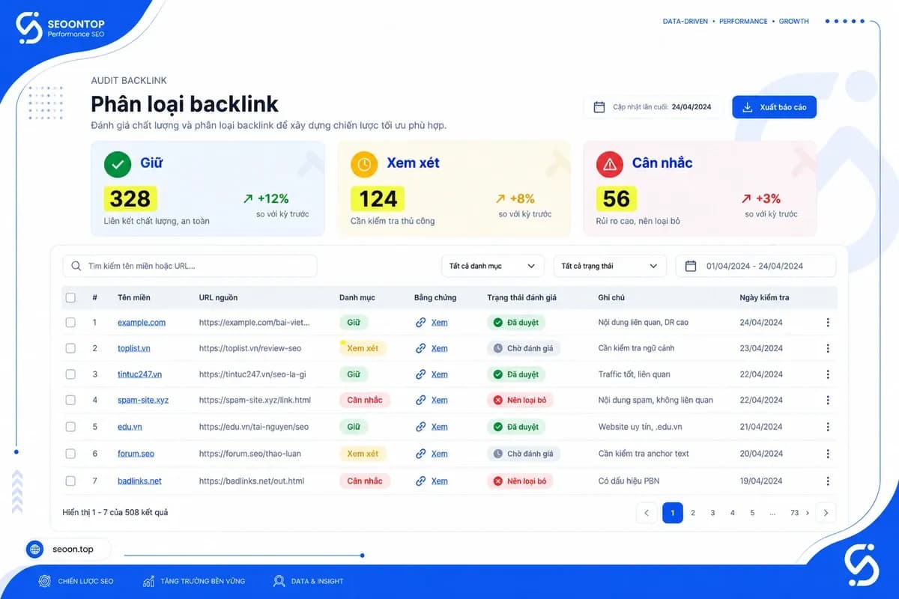Click 'Xem' evidence link for spam-site.xyz row

(440, 400)
